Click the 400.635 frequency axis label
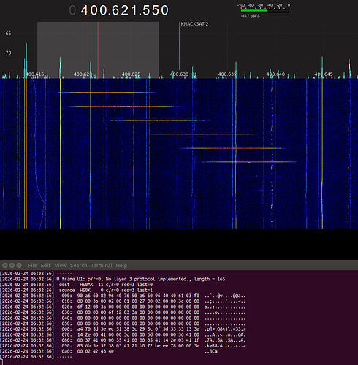 coord(227,74)
